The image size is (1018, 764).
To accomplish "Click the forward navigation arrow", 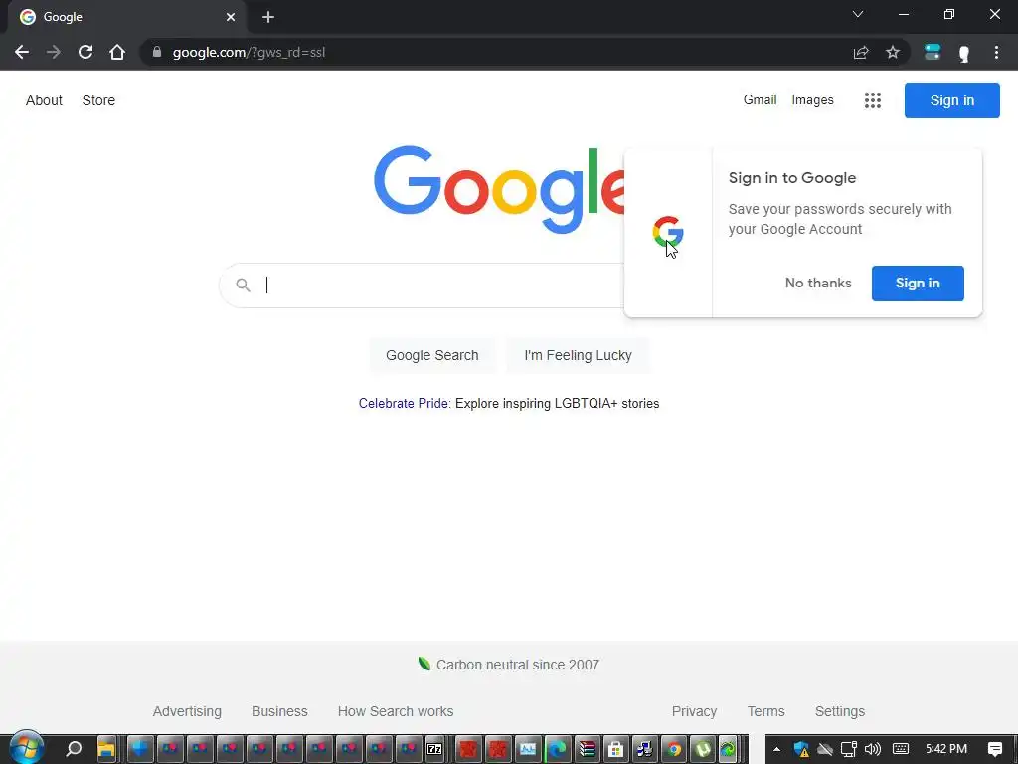I will pos(54,52).
